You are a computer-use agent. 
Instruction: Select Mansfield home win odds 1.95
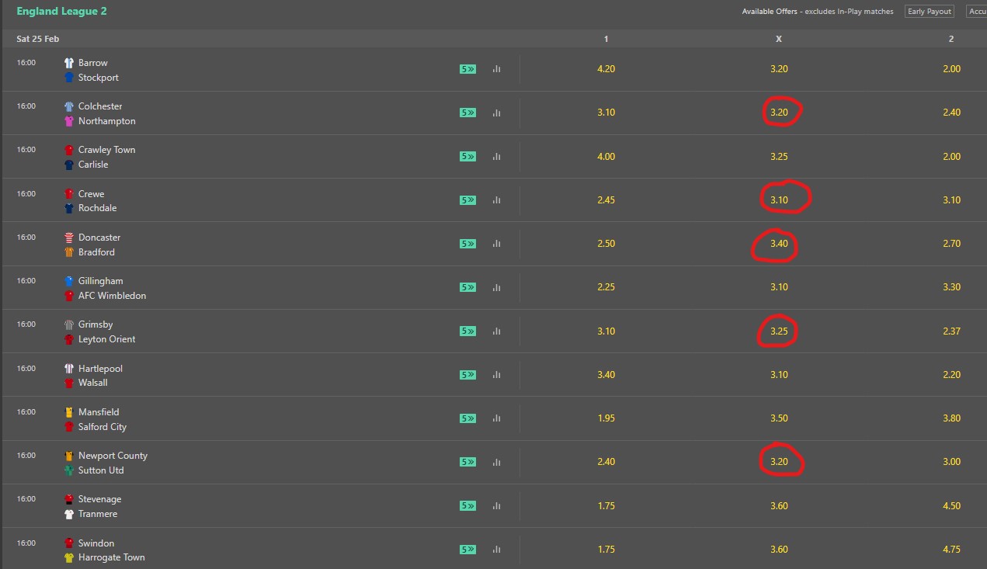[606, 418]
